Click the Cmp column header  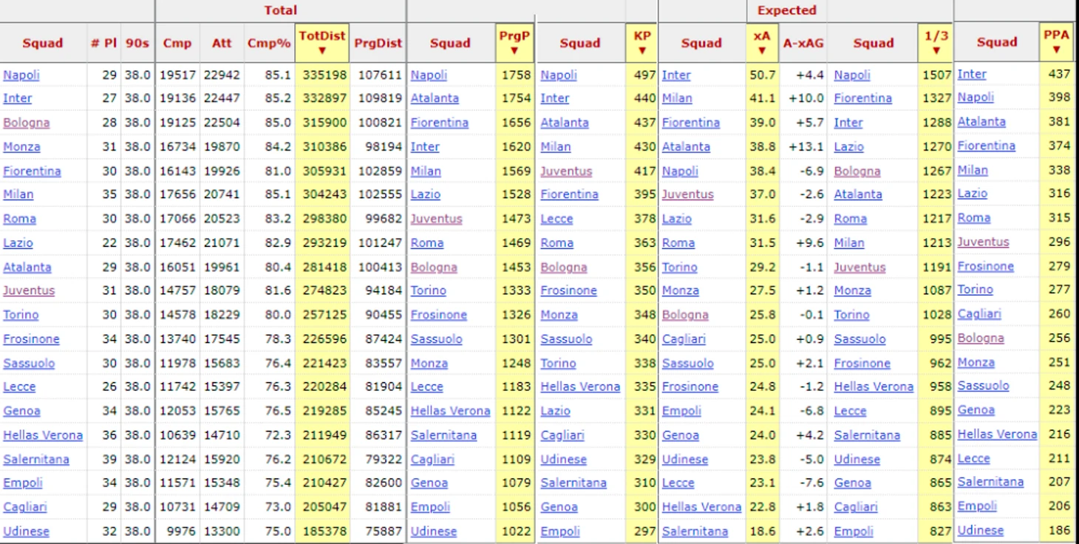point(177,43)
